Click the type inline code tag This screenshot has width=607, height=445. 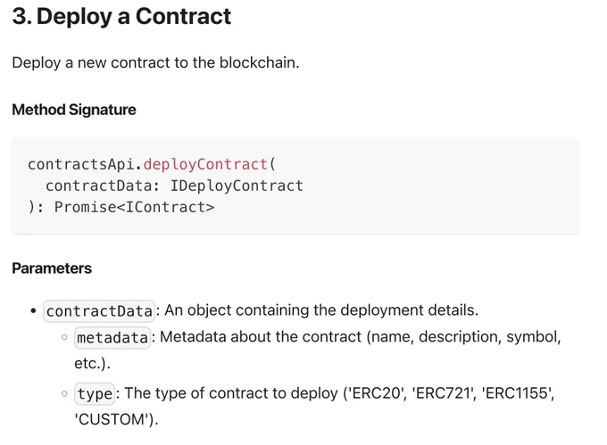(95, 394)
